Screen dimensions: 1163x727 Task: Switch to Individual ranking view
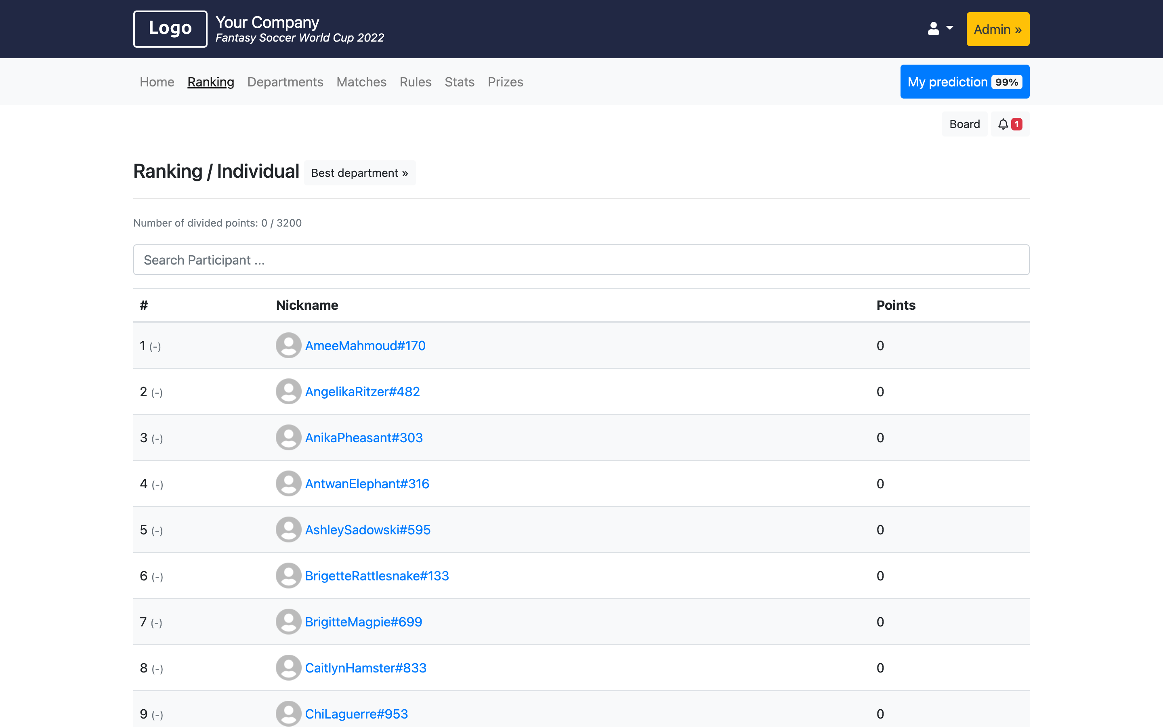(259, 171)
